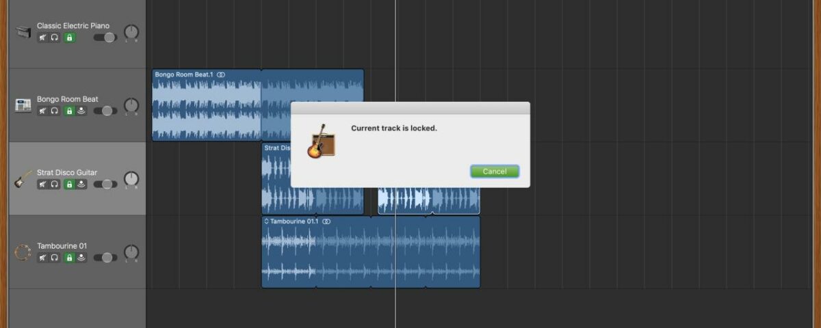The width and height of the screenshot is (821, 328).
Task: Click the Tambourine 01 volume slider
Action: coord(105,258)
